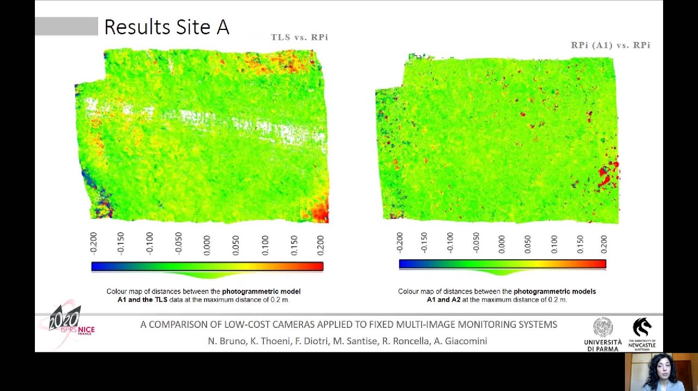Click the left colour scale bar under TLS map
Image resolution: width=698 pixels, height=391 pixels.
point(207,266)
